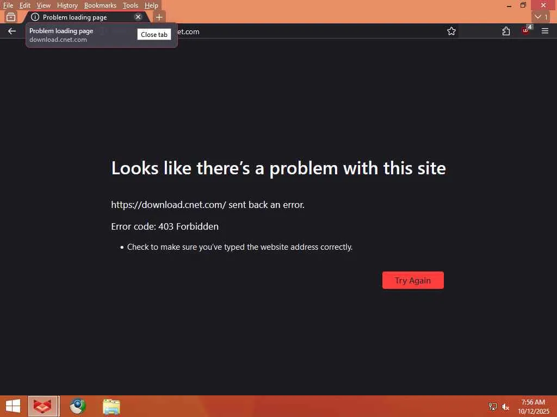
Task: Click the 'Looks like there's a problem' heading
Action: click(x=278, y=168)
